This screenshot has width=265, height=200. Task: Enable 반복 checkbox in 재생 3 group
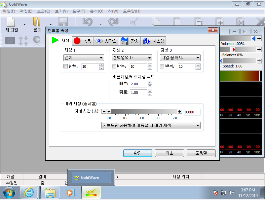click(x=162, y=66)
